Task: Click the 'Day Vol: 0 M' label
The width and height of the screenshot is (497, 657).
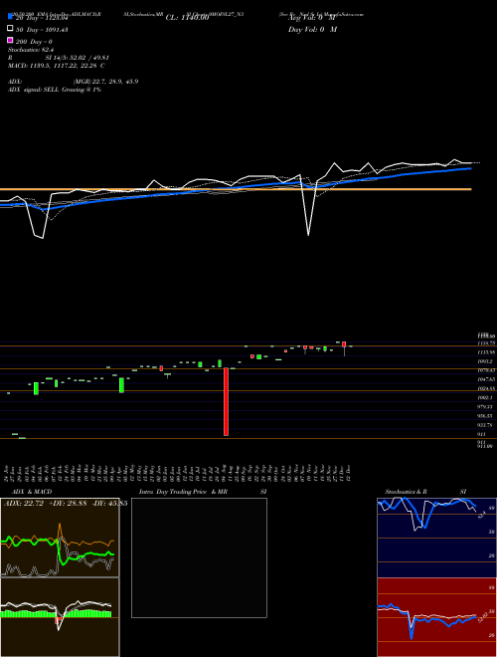Action: 312,30
